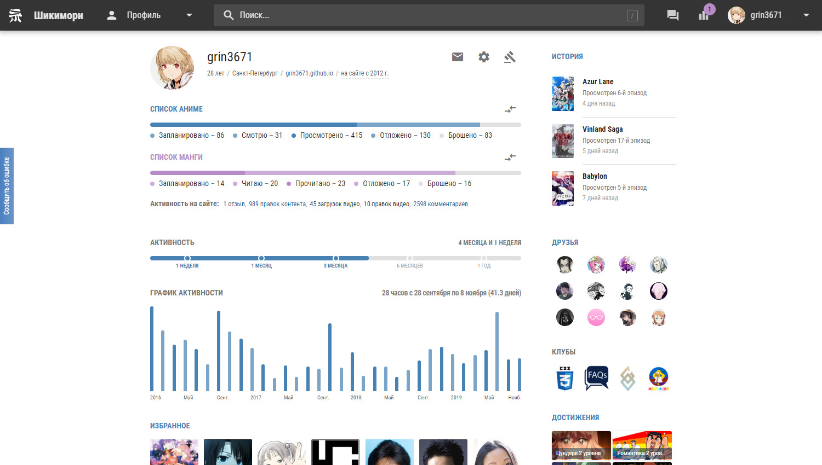Open the FAQs club icon
The width and height of the screenshot is (822, 465).
(596, 378)
